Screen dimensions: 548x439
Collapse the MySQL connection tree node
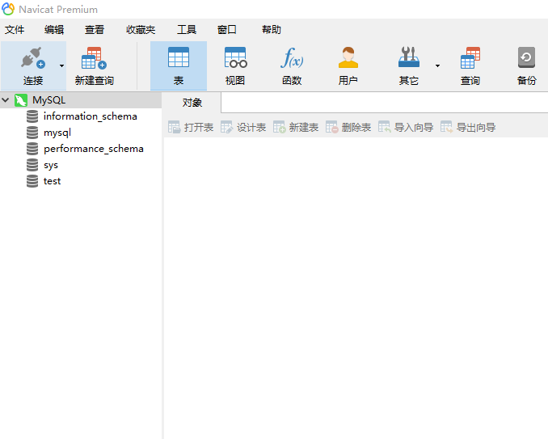6,100
